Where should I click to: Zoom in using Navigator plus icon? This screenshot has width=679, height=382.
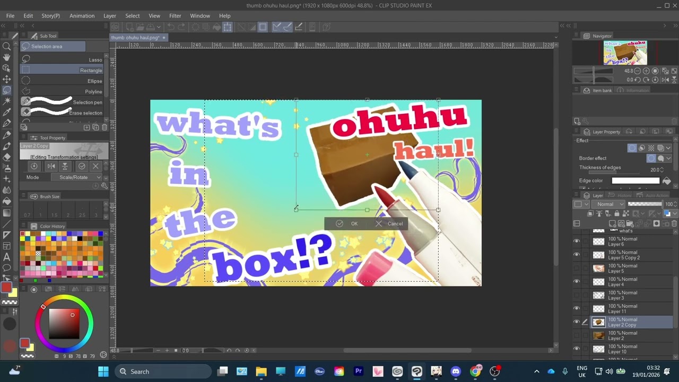[x=646, y=71]
